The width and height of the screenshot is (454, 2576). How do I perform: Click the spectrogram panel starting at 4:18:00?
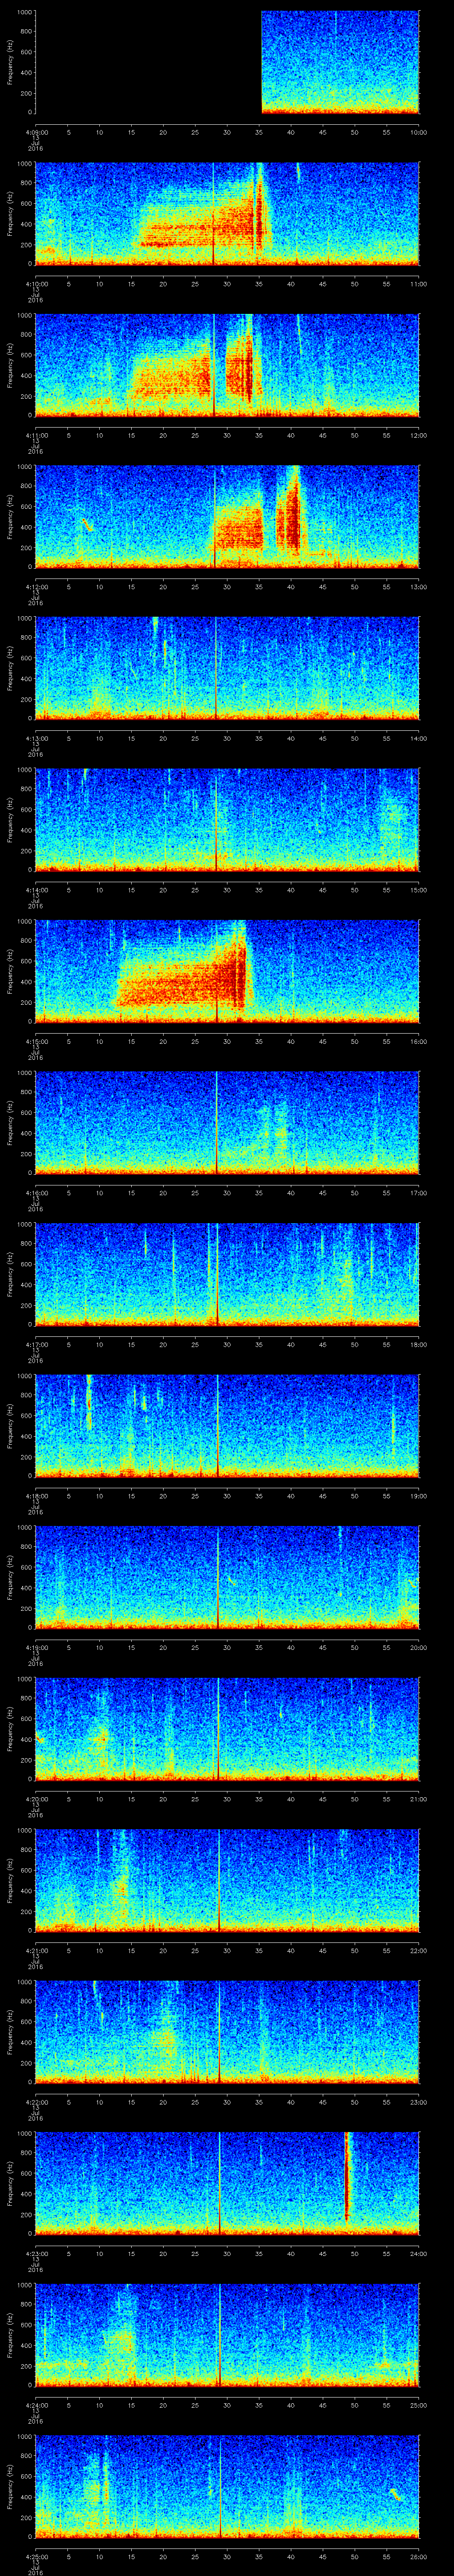(227, 1426)
